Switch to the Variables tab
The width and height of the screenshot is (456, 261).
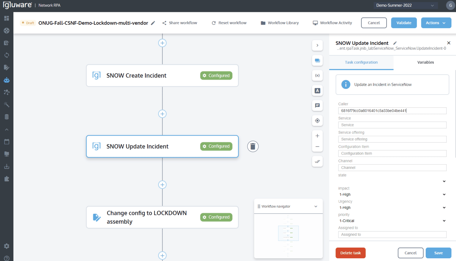coord(425,62)
